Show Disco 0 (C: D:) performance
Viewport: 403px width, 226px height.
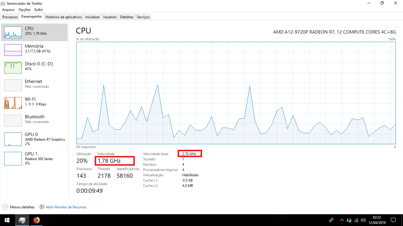(35, 68)
